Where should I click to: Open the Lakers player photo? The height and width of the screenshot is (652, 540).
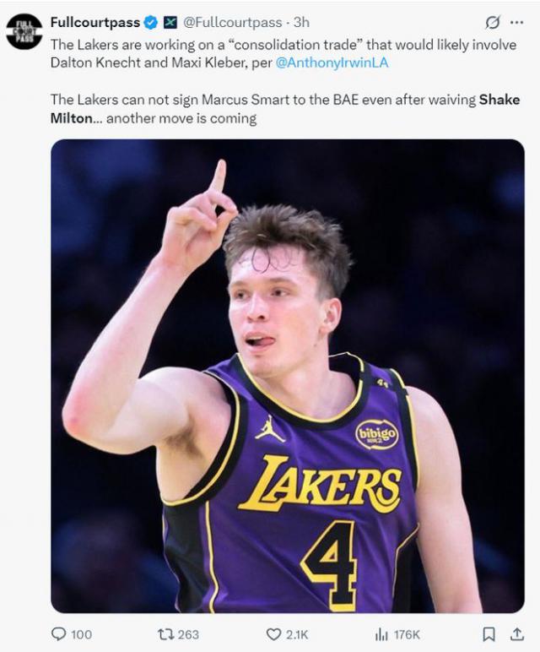pos(287,375)
